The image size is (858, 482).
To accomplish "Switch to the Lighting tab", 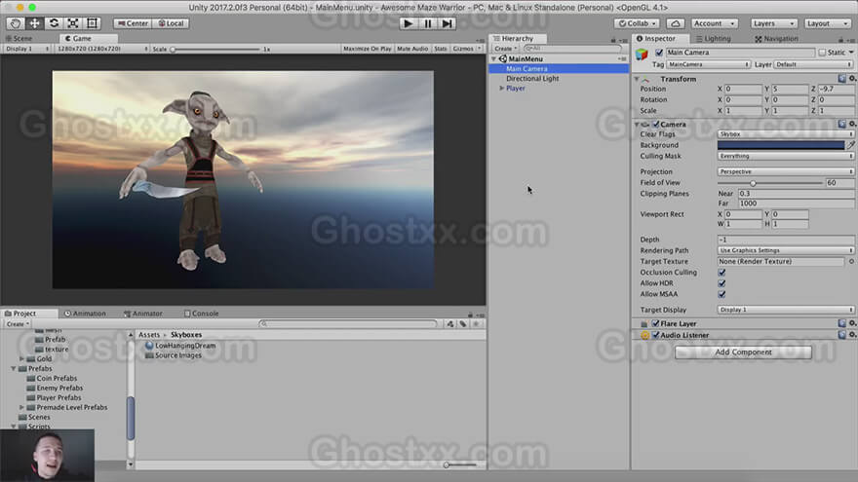I will point(713,39).
